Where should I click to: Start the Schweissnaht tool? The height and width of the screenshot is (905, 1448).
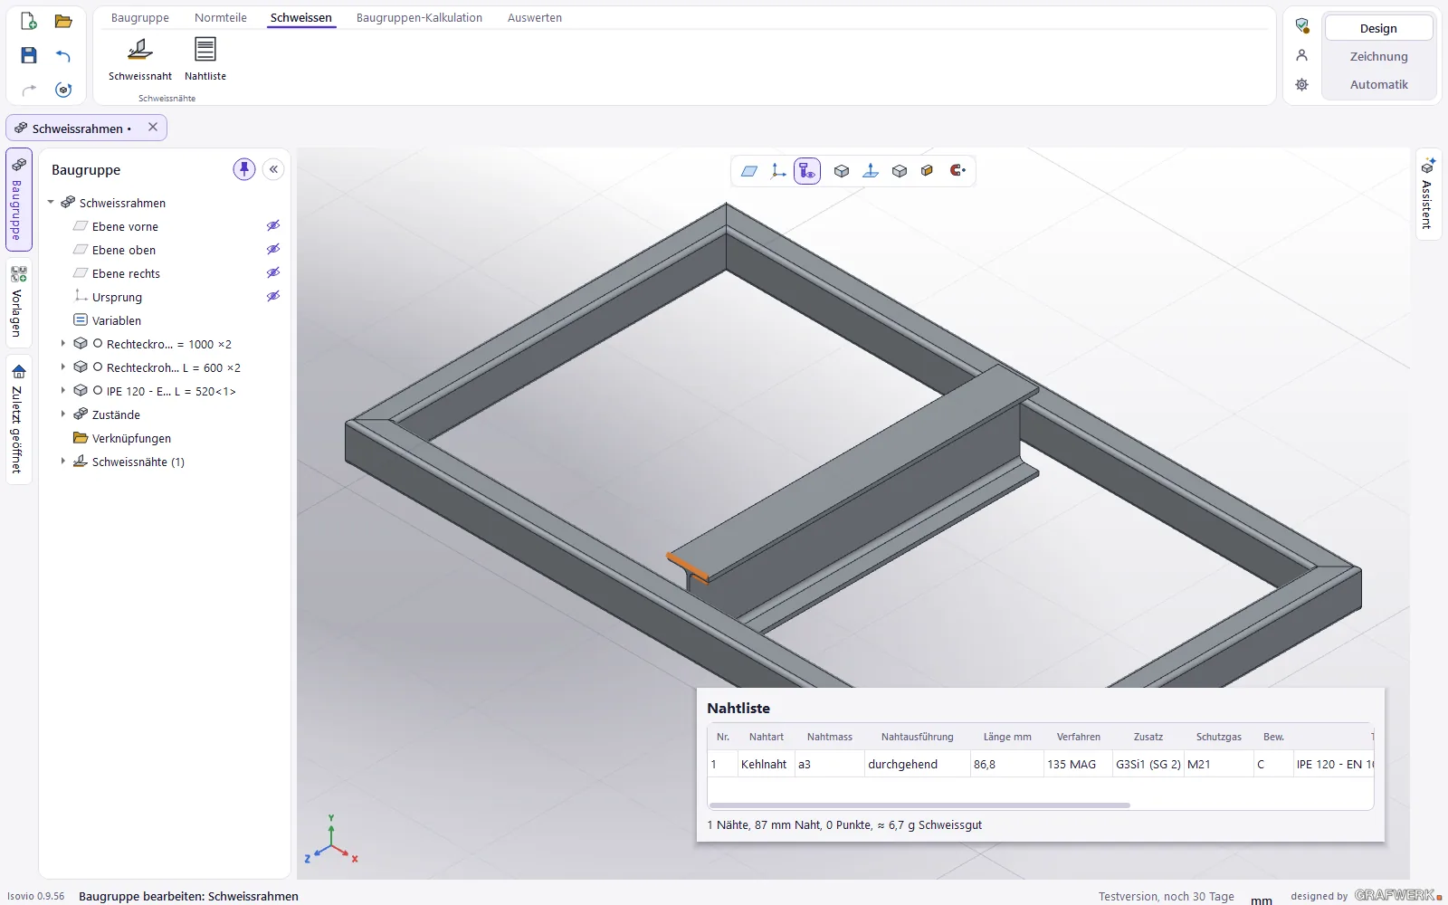click(x=140, y=59)
